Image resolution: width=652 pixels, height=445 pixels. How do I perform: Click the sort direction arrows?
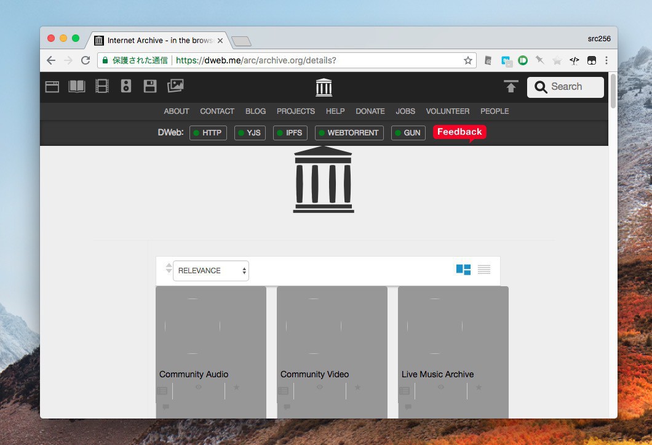169,268
